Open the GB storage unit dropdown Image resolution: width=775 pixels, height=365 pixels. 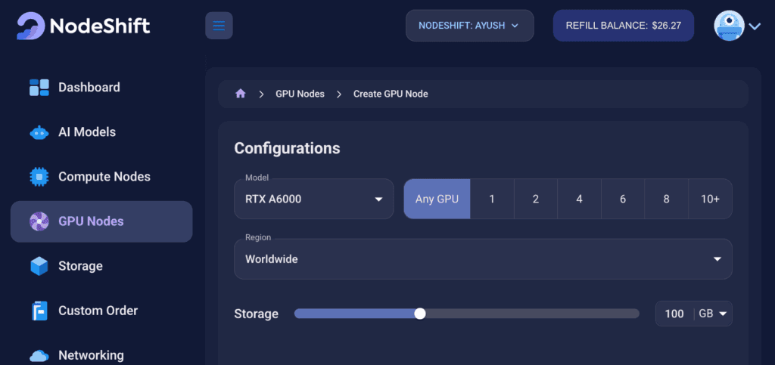(713, 314)
